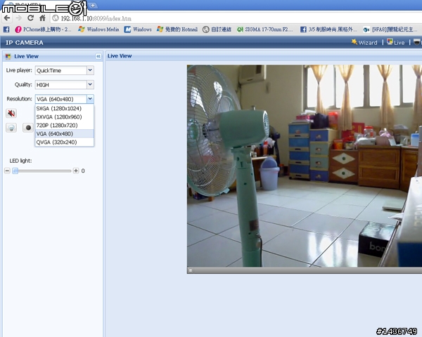Click the live camera video feed
Viewport: 422px width, 337px height.
point(305,166)
